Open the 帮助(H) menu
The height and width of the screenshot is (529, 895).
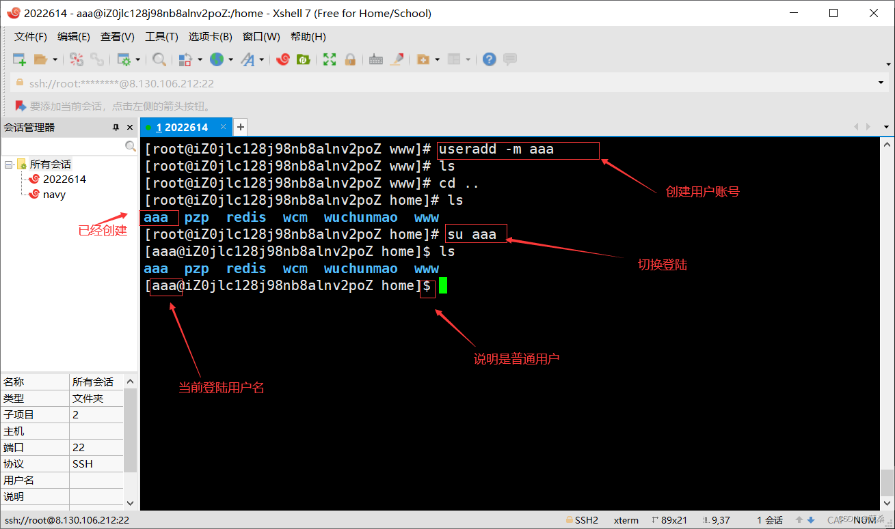pyautogui.click(x=308, y=37)
